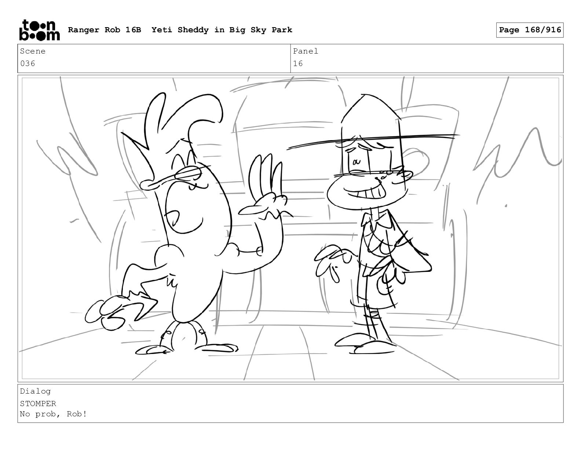Click the storyboard panel drawing
This screenshot has width=581, height=449.
[x=290, y=228]
